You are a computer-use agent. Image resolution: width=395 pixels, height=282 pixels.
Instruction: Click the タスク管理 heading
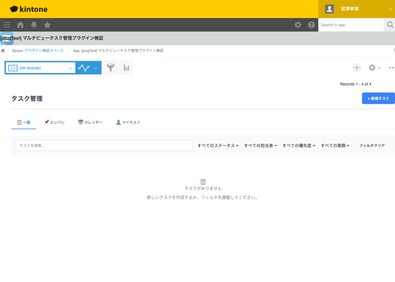click(27, 98)
